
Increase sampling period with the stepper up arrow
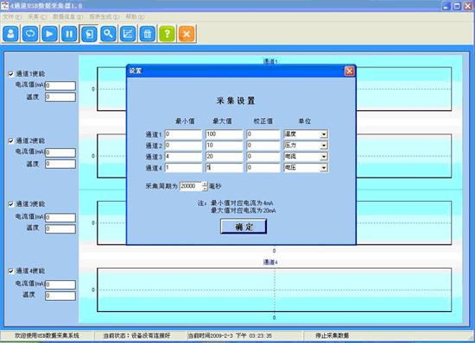(x=205, y=184)
